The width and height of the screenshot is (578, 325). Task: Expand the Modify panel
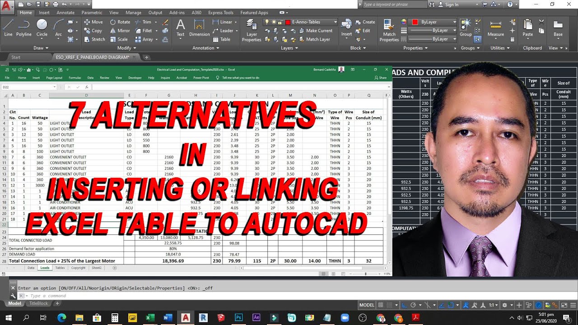(x=126, y=48)
